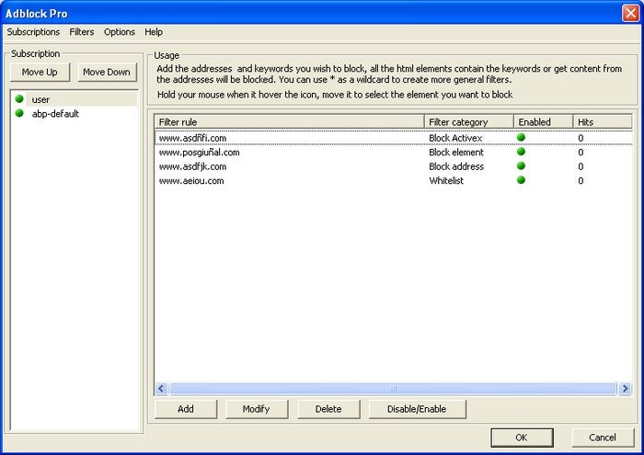Click the Move Down button
This screenshot has height=455, width=644.
pyautogui.click(x=107, y=73)
